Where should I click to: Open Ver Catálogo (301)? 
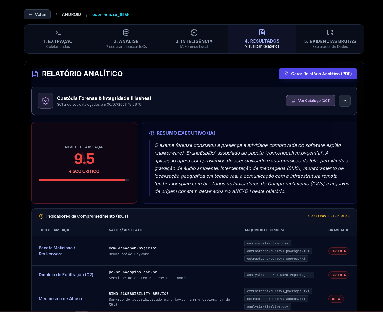tap(311, 101)
